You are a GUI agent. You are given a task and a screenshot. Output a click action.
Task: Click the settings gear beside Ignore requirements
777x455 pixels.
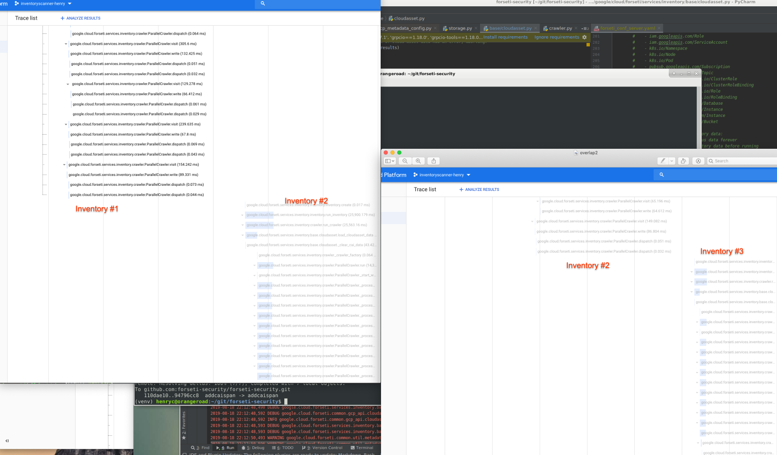[584, 37]
